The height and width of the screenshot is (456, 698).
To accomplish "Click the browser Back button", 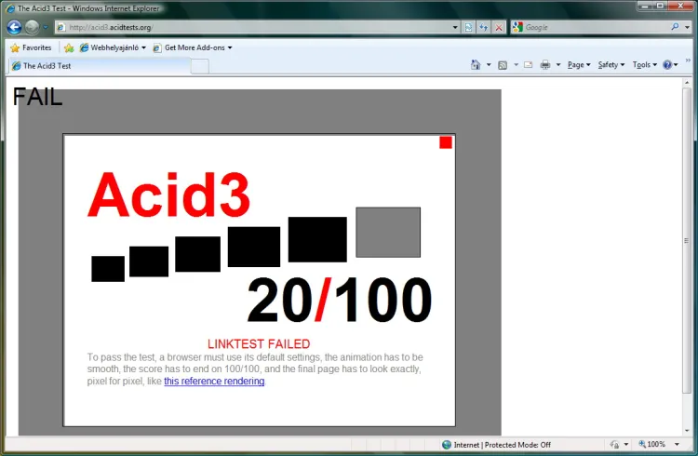I will point(14,27).
